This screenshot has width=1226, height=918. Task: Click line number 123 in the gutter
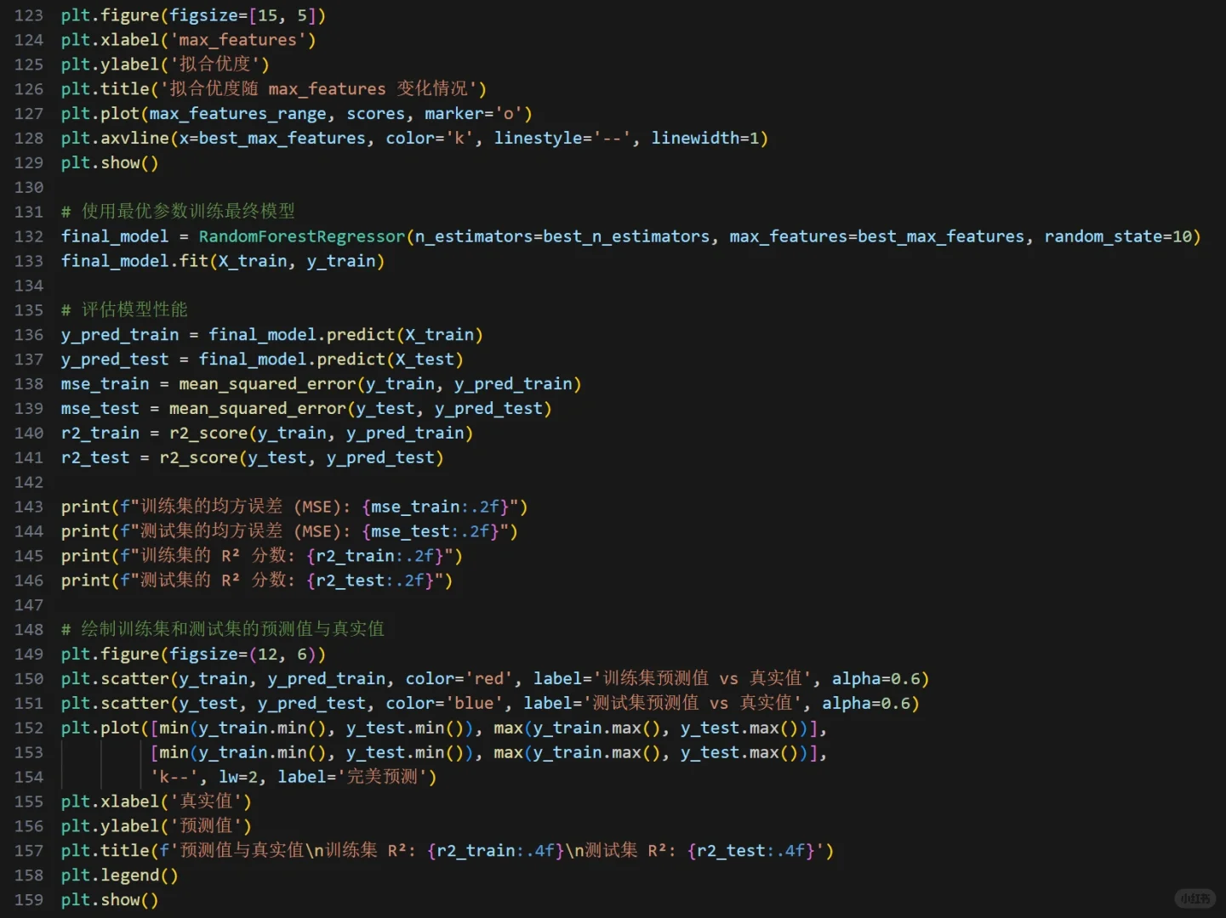click(x=28, y=14)
